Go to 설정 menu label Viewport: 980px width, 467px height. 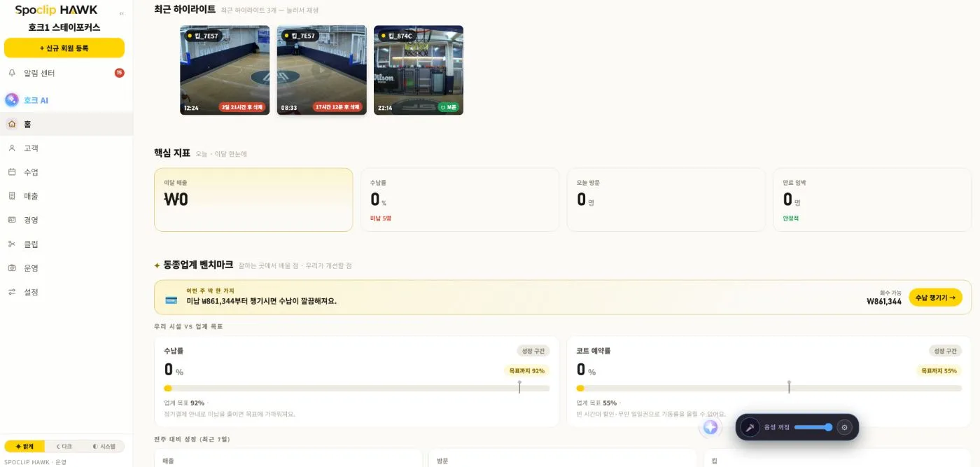pyautogui.click(x=31, y=291)
